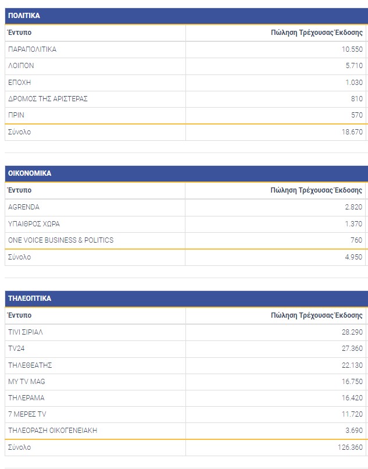368x469 pixels.
Task: Click the ΤΗΛΕΟΠΤΙΚΑ section header
Action: pyautogui.click(x=30, y=299)
